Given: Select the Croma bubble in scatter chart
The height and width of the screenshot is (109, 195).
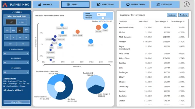Looking at the screenshot, I should pos(91,41).
